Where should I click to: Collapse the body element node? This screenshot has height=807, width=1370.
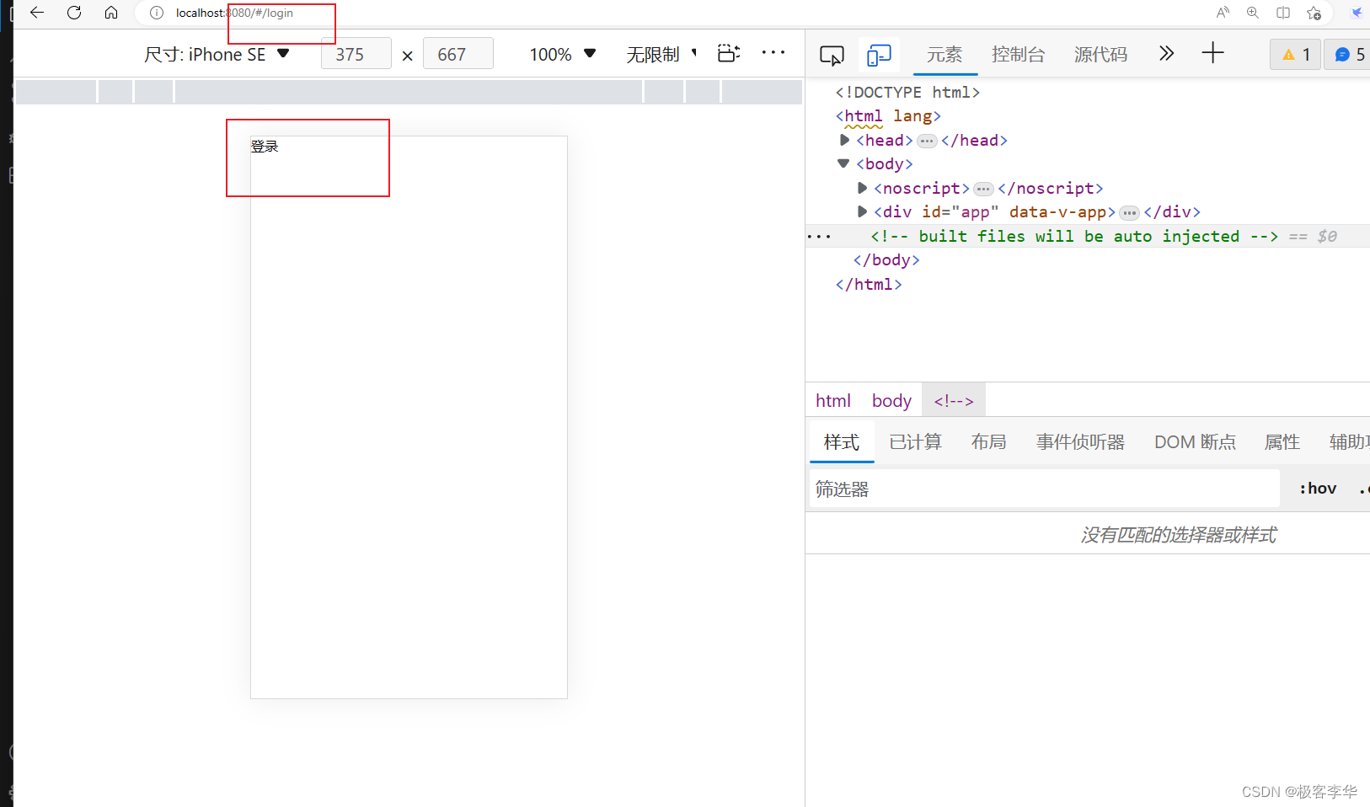point(843,163)
